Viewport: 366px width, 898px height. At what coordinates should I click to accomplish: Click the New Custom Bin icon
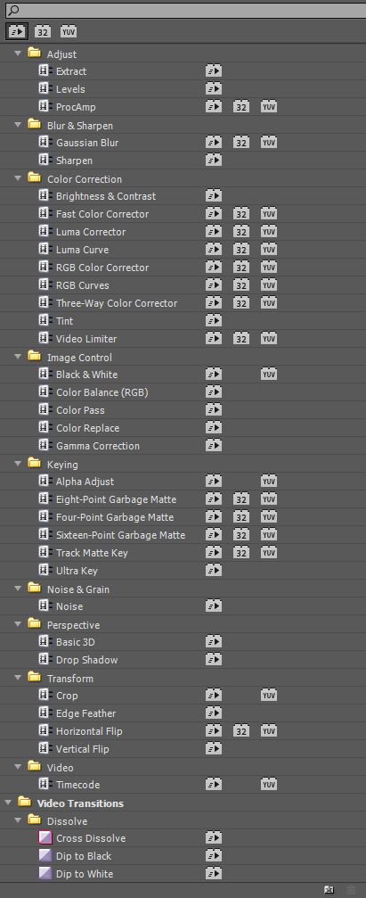pos(329,889)
